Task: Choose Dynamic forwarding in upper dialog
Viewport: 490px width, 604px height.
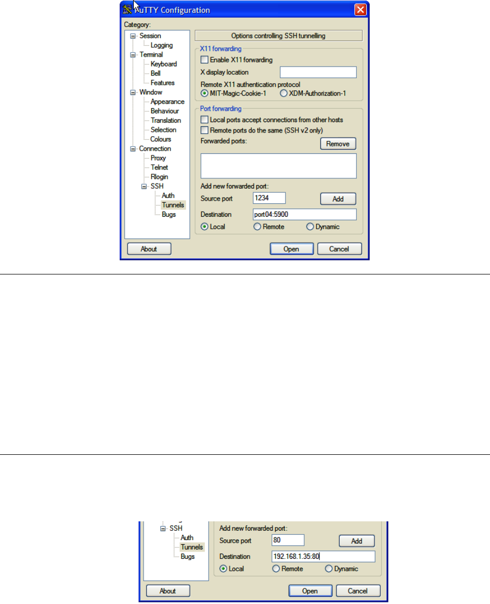Action: (310, 227)
